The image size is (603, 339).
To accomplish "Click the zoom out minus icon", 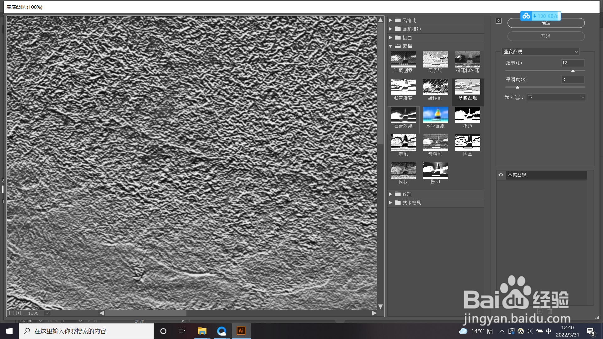I will click(12, 313).
